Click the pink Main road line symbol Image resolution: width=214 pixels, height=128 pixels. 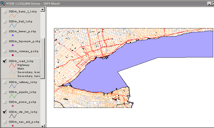[13, 69]
